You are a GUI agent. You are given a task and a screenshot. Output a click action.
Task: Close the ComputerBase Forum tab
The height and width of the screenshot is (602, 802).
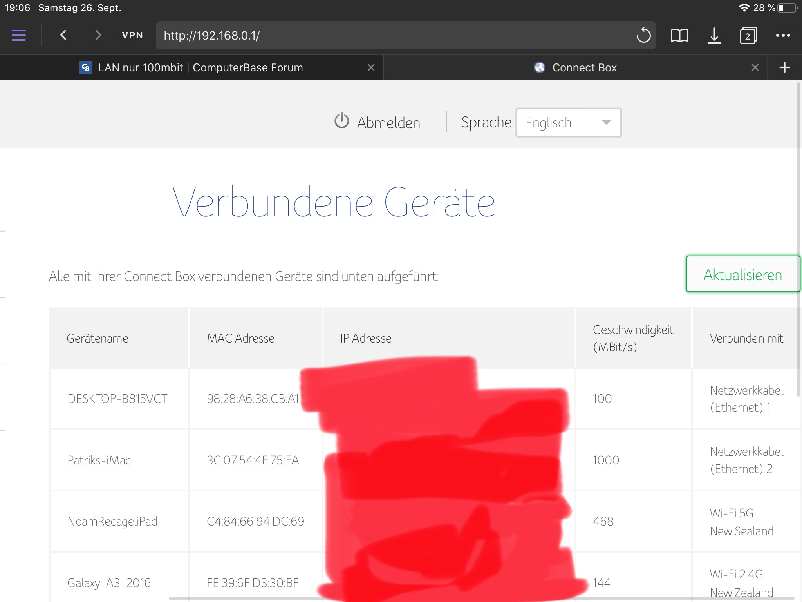(x=371, y=67)
